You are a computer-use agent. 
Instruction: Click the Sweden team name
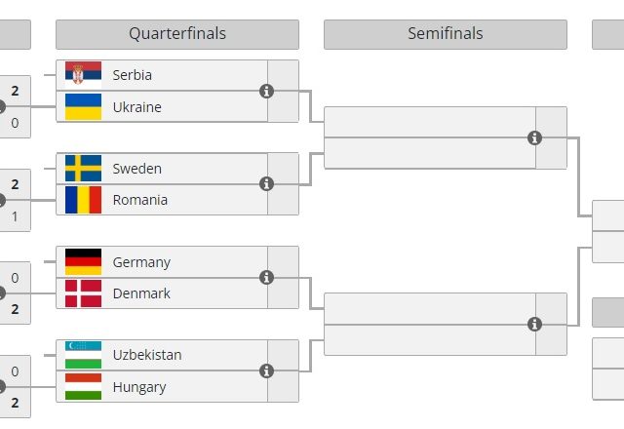(137, 169)
